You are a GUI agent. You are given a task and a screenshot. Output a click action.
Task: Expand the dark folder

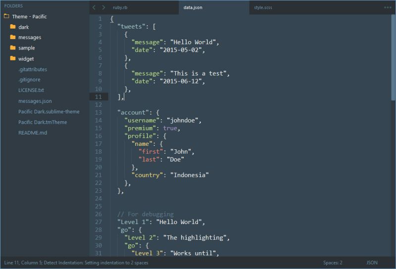(x=23, y=27)
